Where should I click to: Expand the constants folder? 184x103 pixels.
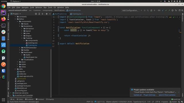coord(15,17)
